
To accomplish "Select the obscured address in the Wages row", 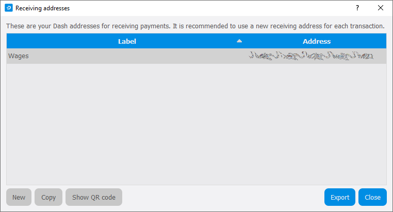I will [x=310, y=56].
